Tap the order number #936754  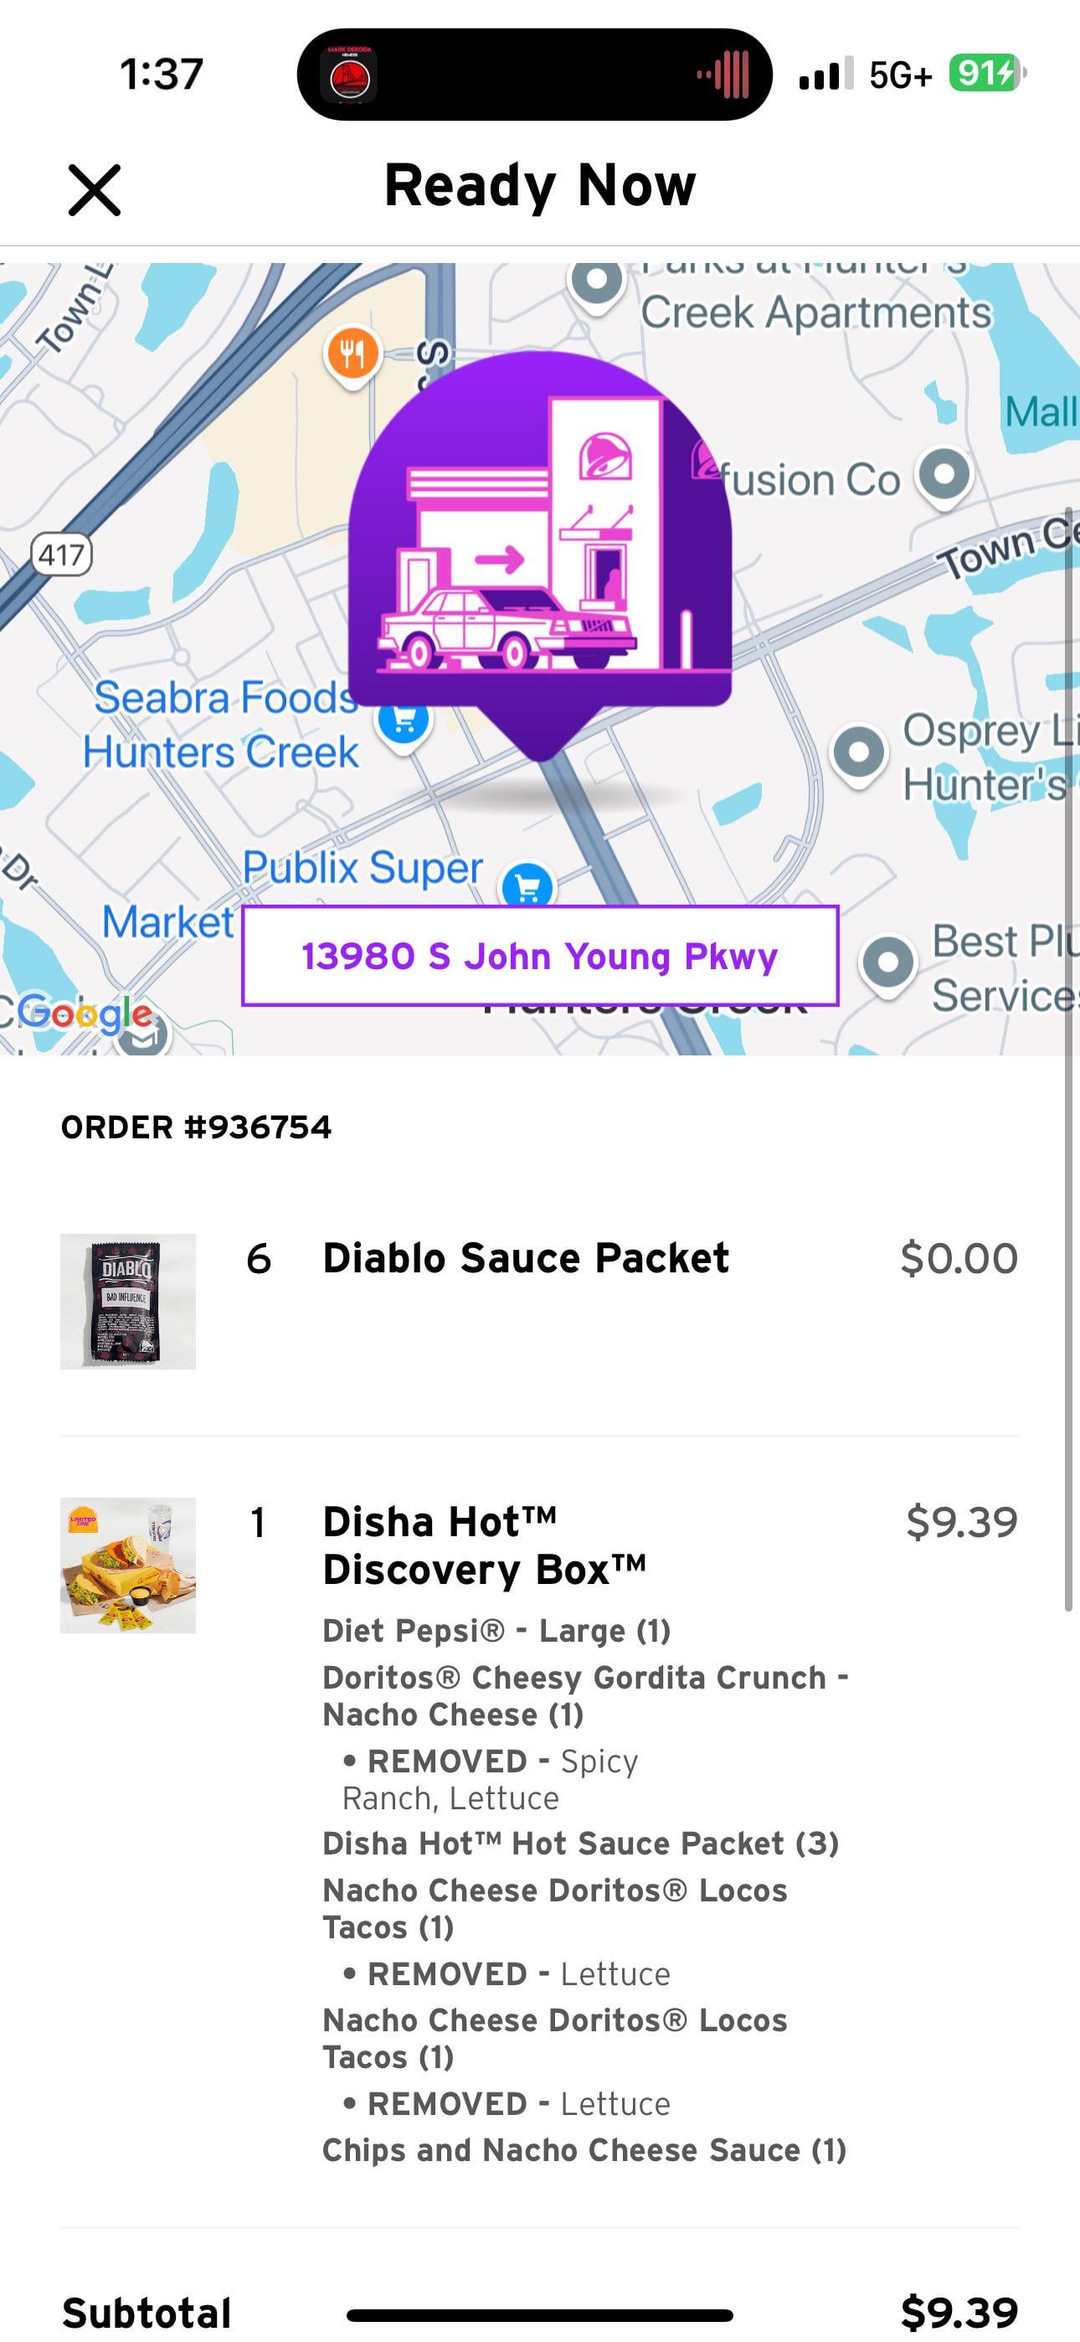tap(197, 1127)
